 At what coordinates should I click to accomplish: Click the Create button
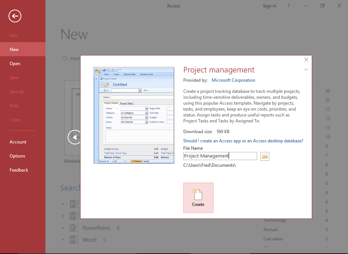pos(198,198)
